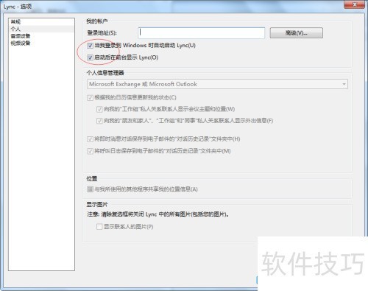This screenshot has width=368, height=291.
Task: Toggle 共享我的位置信息(A) checkbox
Action: point(90,189)
